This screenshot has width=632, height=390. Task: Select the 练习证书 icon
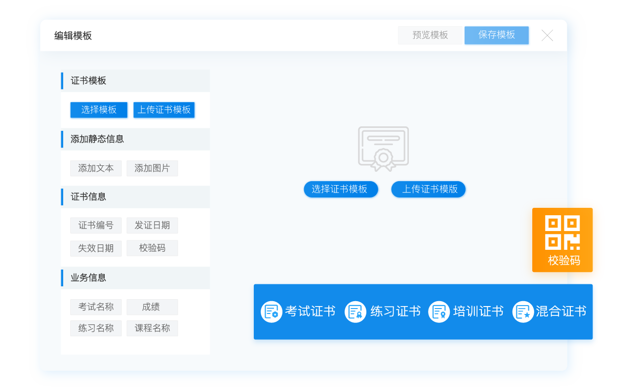(x=355, y=312)
